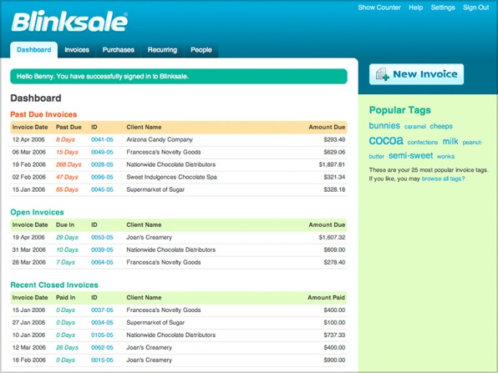This screenshot has height=373, width=498.
Task: Select the milk tag
Action: click(x=450, y=141)
